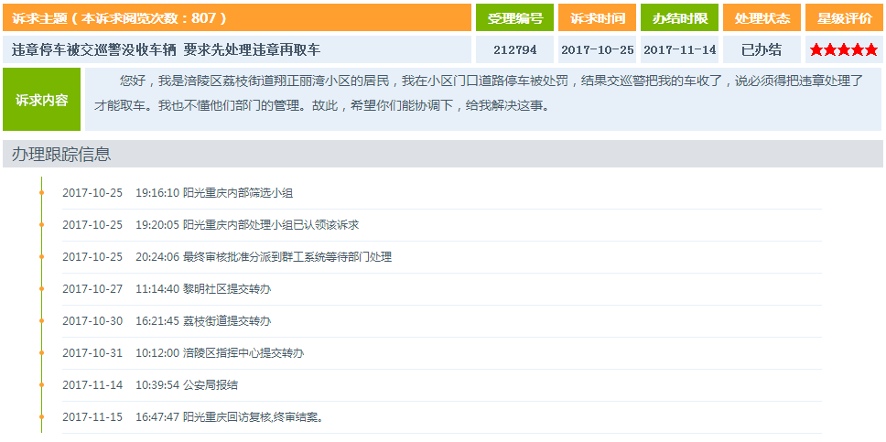Click the final 终审结案 tracking entry

[254, 417]
